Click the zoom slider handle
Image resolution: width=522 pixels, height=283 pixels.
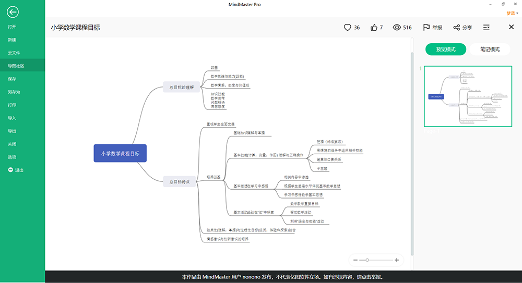(367, 260)
